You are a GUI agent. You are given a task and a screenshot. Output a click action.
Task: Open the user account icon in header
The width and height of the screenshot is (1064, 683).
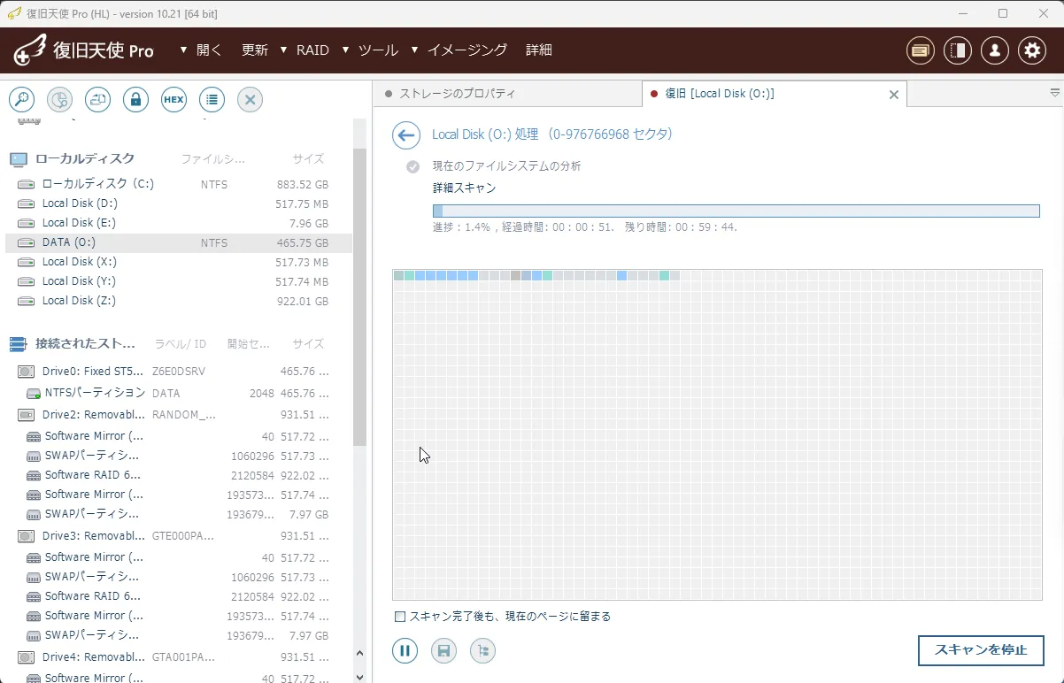pyautogui.click(x=995, y=50)
